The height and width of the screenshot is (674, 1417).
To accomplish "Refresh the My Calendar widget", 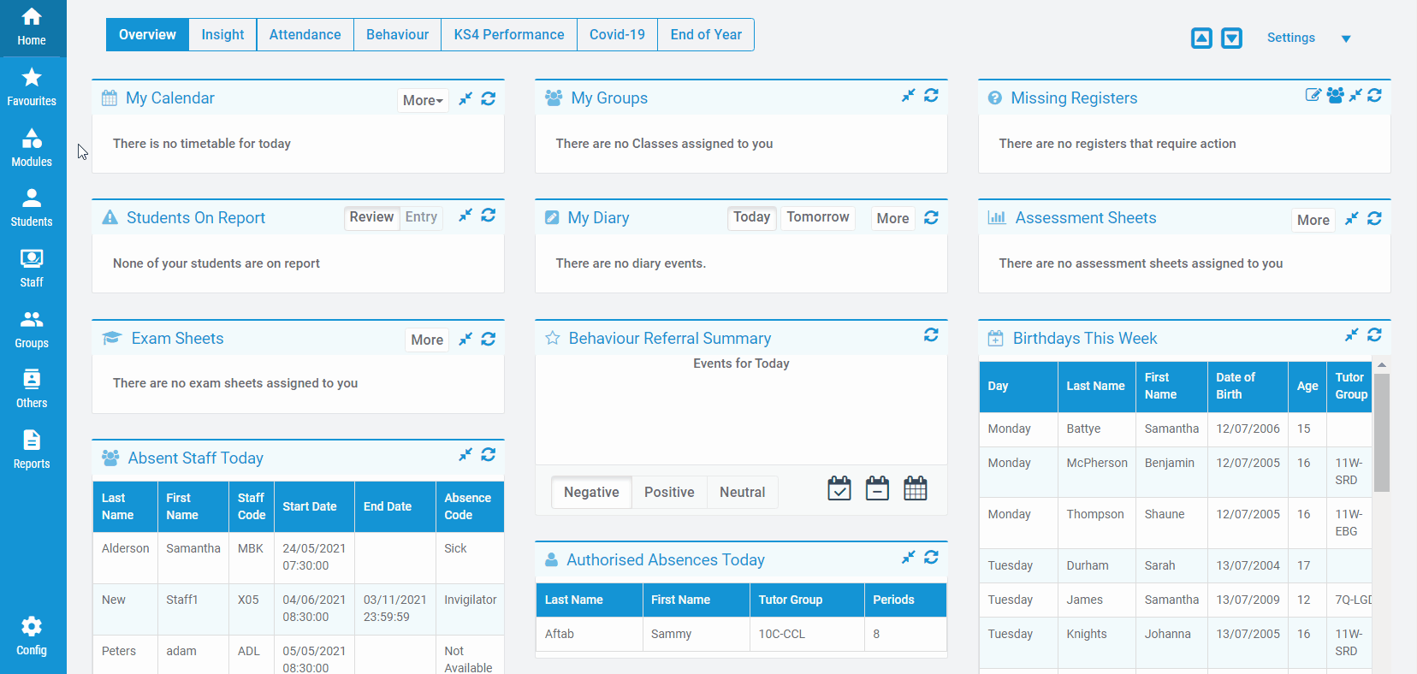I will 489,99.
